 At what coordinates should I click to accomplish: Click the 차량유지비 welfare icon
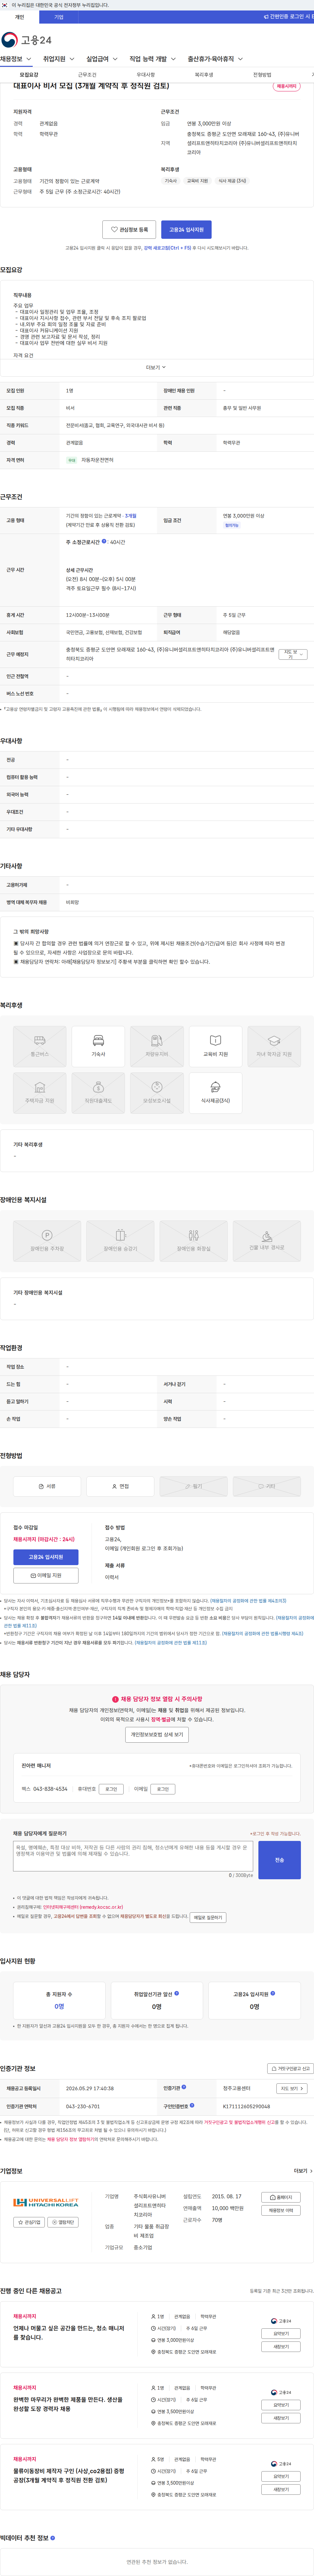tap(157, 1046)
